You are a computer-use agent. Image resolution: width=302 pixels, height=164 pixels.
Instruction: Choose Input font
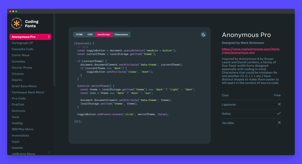[x=15, y=142]
